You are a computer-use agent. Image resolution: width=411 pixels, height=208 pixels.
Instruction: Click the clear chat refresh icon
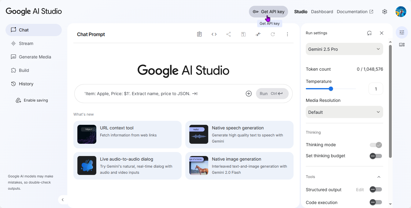click(x=273, y=34)
